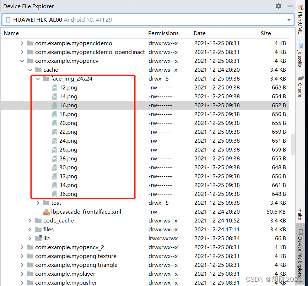
Task: Click the 36.png image file icon
Action: pyautogui.click(x=54, y=194)
